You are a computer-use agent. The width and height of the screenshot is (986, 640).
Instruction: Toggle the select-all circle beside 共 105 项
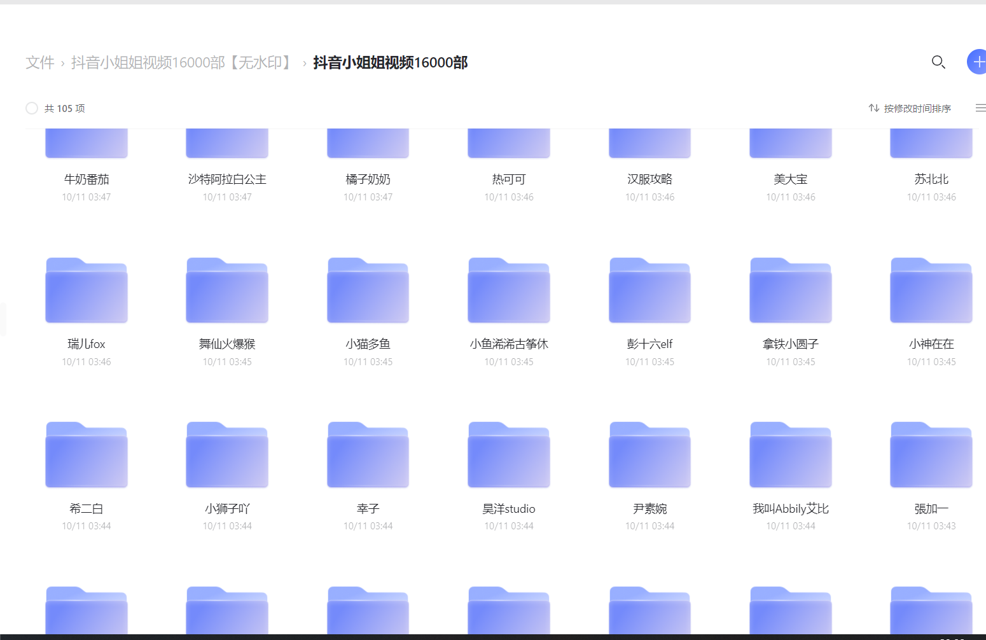click(x=32, y=108)
